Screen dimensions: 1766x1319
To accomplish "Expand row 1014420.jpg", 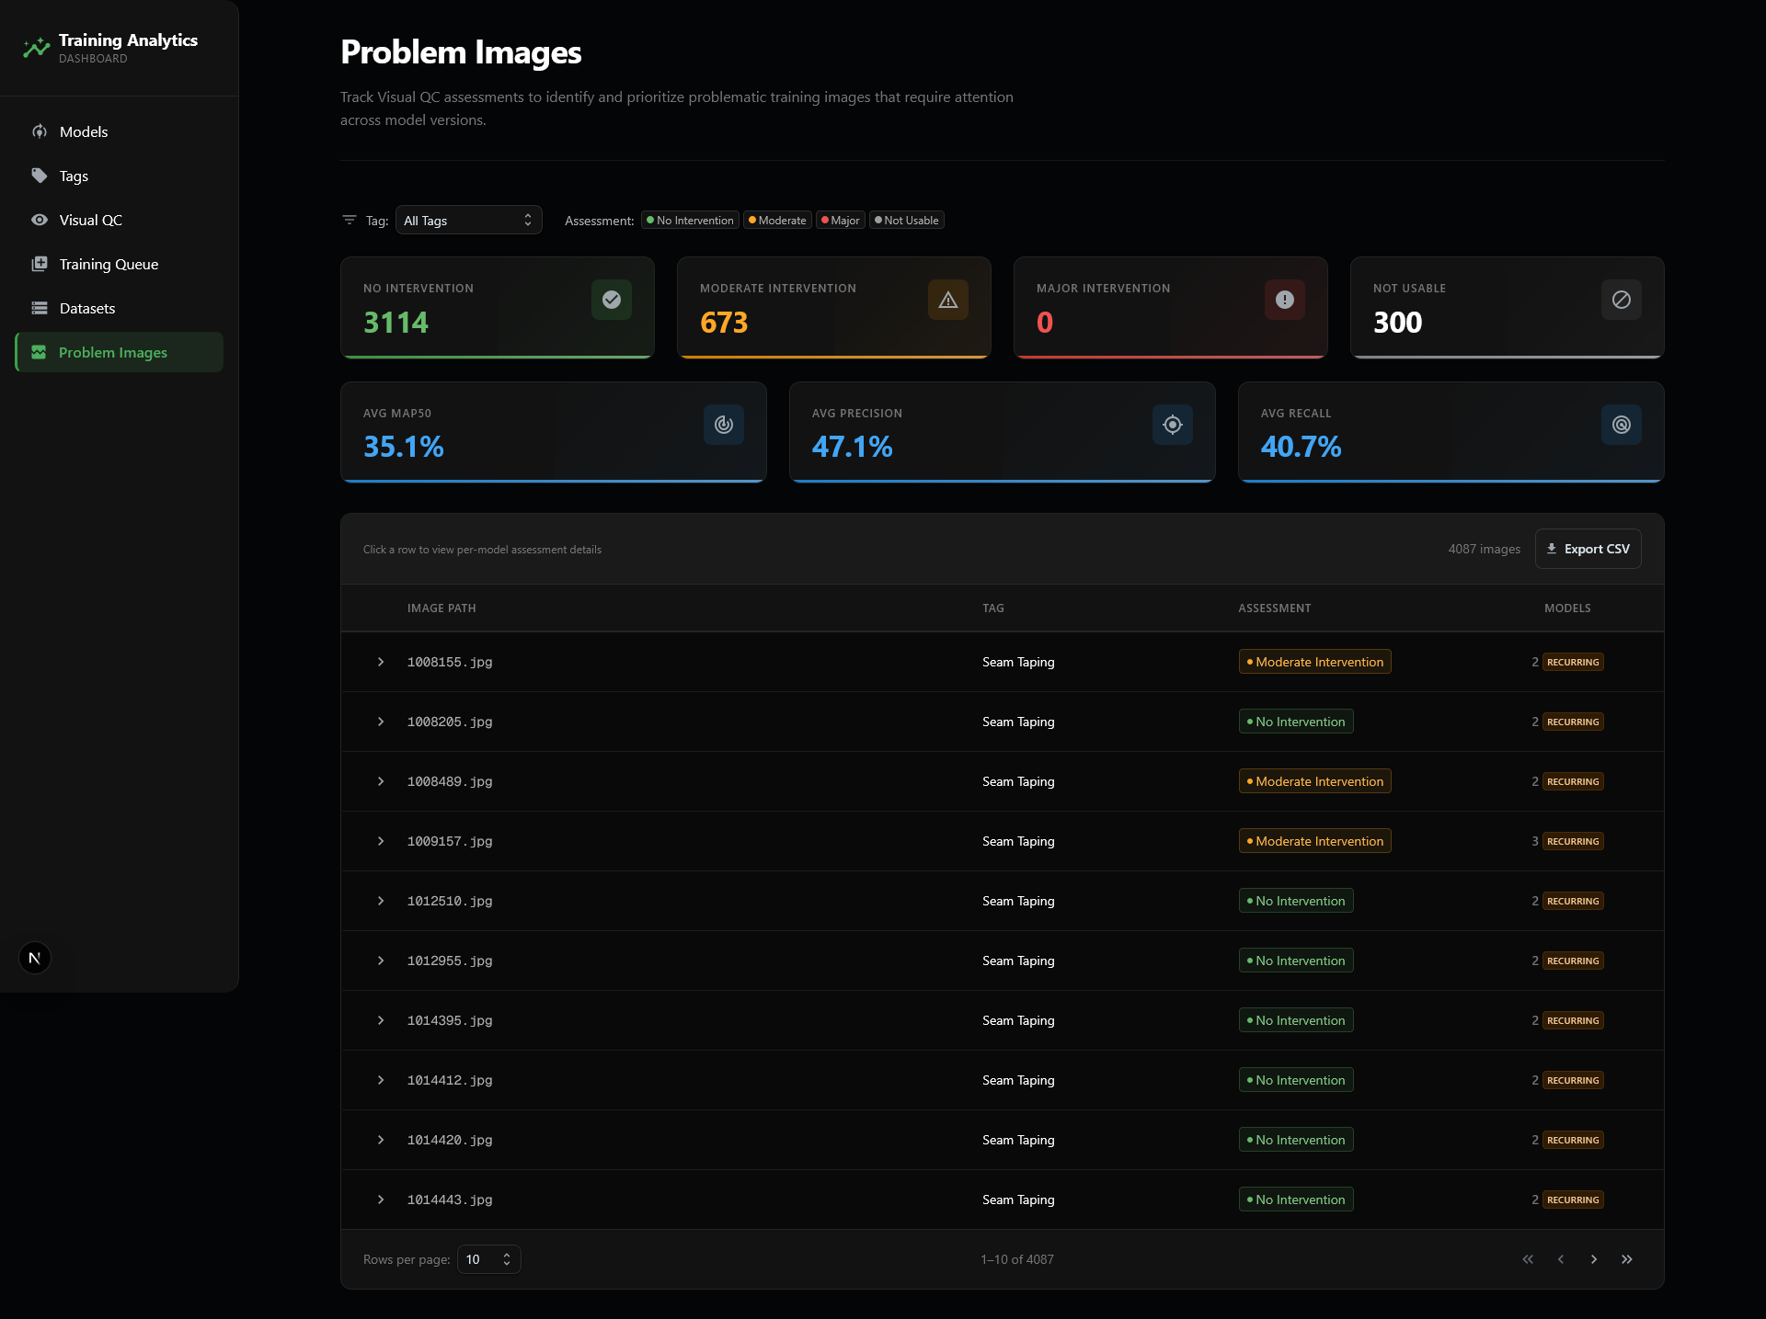I will coord(381,1140).
